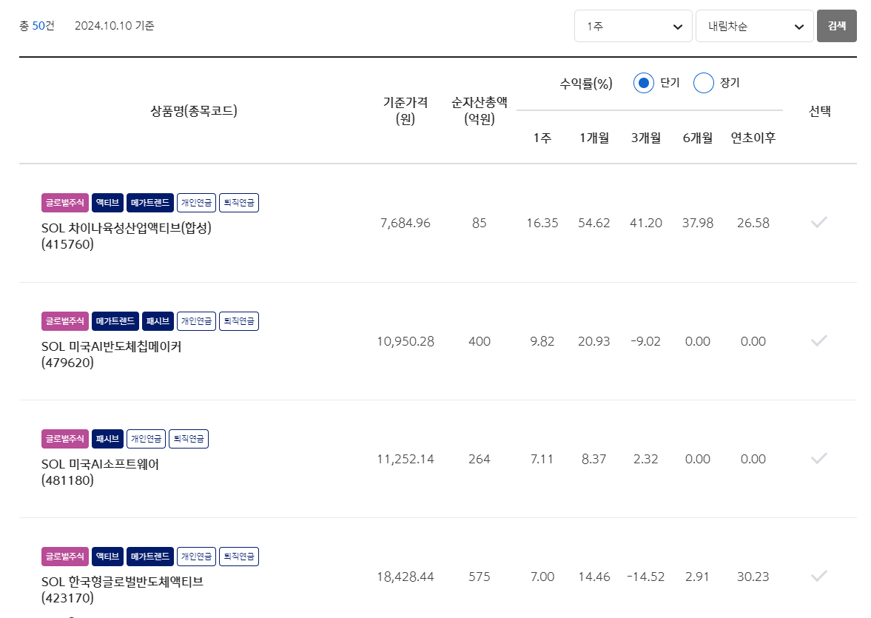
Task: Click the 글로벌주식 tag on the 479620 row
Action: pos(65,321)
